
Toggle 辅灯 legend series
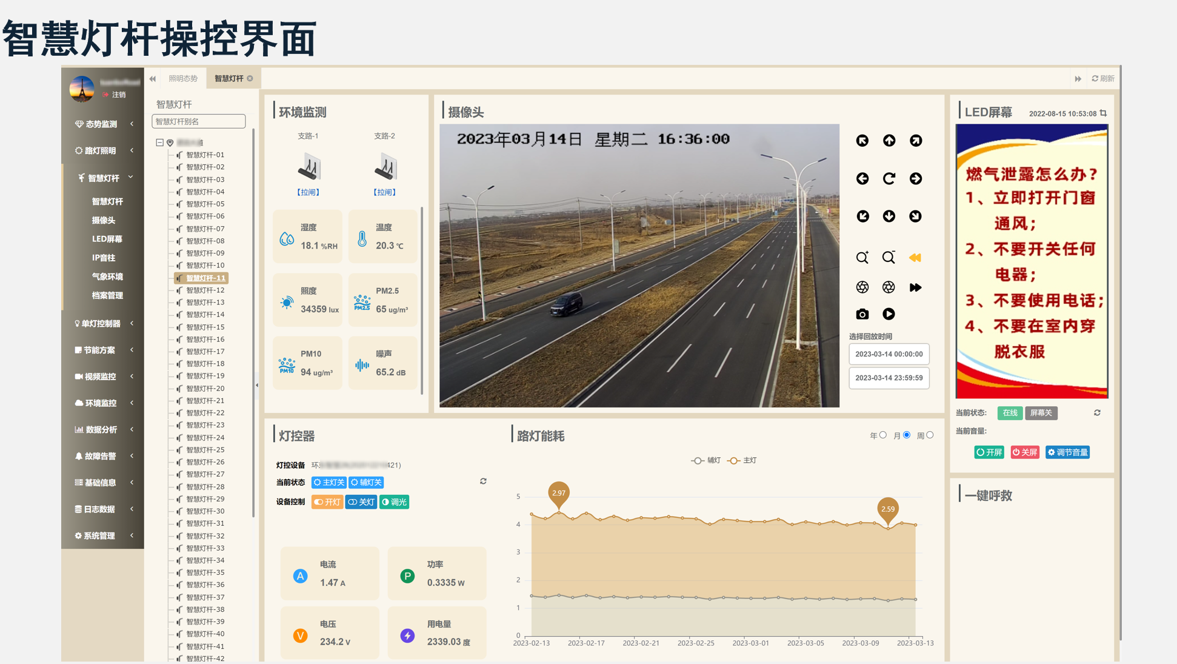click(706, 461)
